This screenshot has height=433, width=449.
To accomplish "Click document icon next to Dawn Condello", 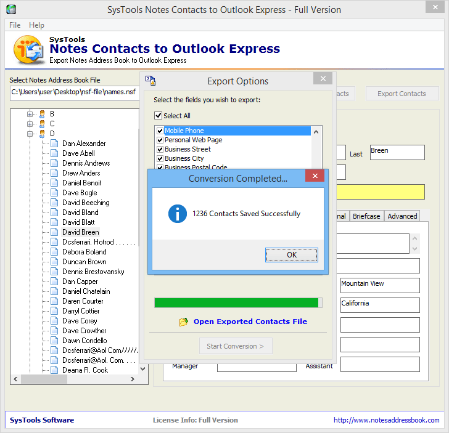I will pos(54,341).
